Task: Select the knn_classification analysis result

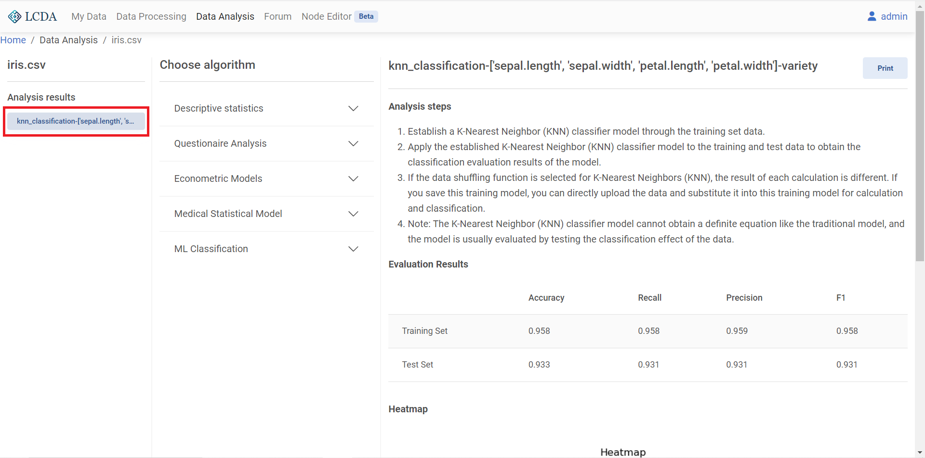Action: tap(76, 121)
